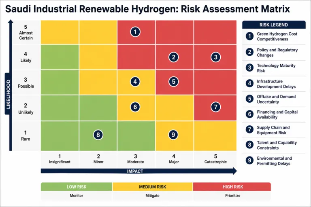Click risk marker 5 in the matrix grid

tap(174, 82)
